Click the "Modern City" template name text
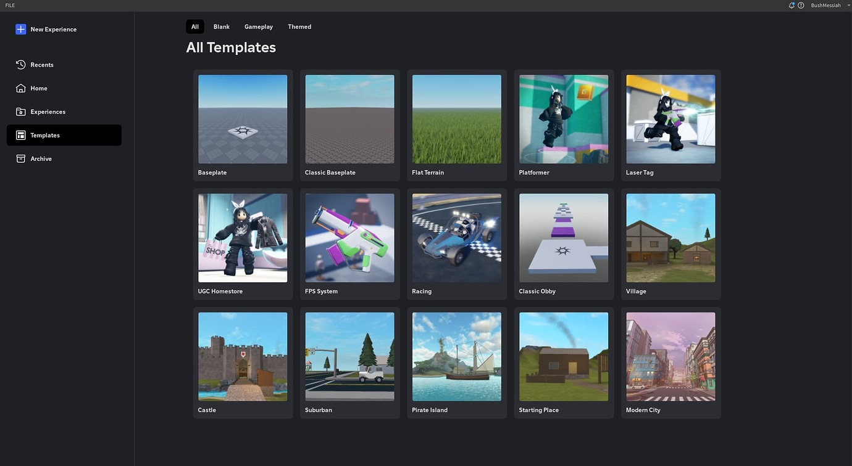This screenshot has width=852, height=466. tap(643, 410)
